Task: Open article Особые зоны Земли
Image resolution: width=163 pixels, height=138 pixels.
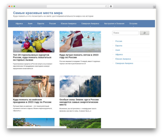Action: pyautogui.click(x=79, y=102)
